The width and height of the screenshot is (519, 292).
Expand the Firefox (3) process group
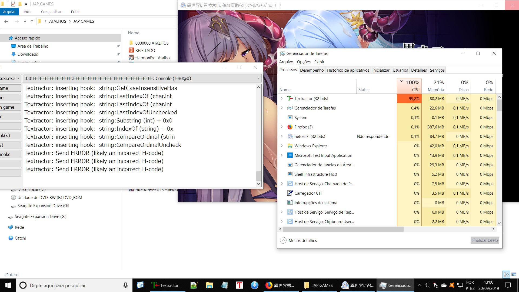(x=282, y=127)
